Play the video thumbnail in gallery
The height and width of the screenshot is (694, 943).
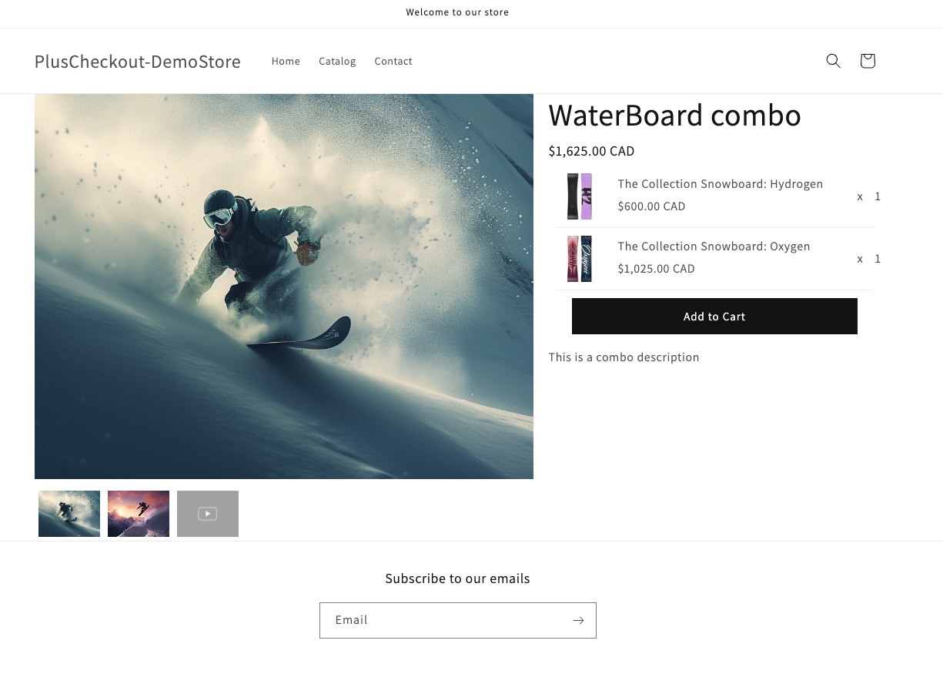208,514
